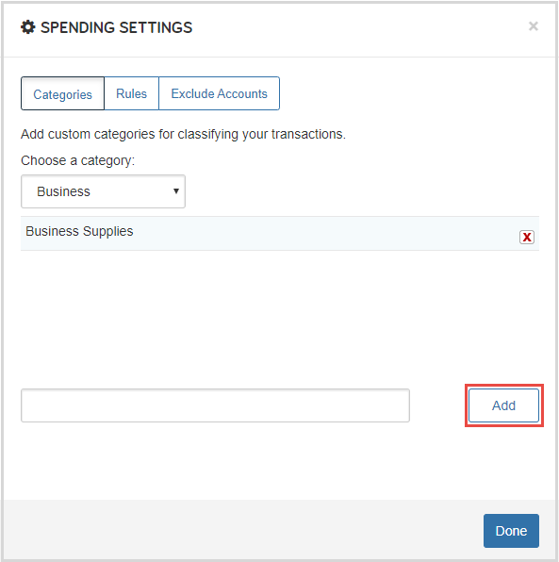Close the Spending Settings dialog
The height and width of the screenshot is (562, 559).
click(x=534, y=26)
